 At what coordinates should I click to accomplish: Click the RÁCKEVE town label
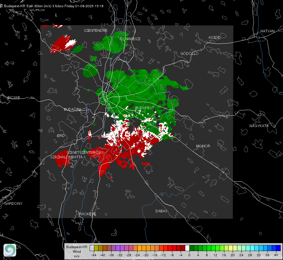pyautogui.click(x=88, y=214)
